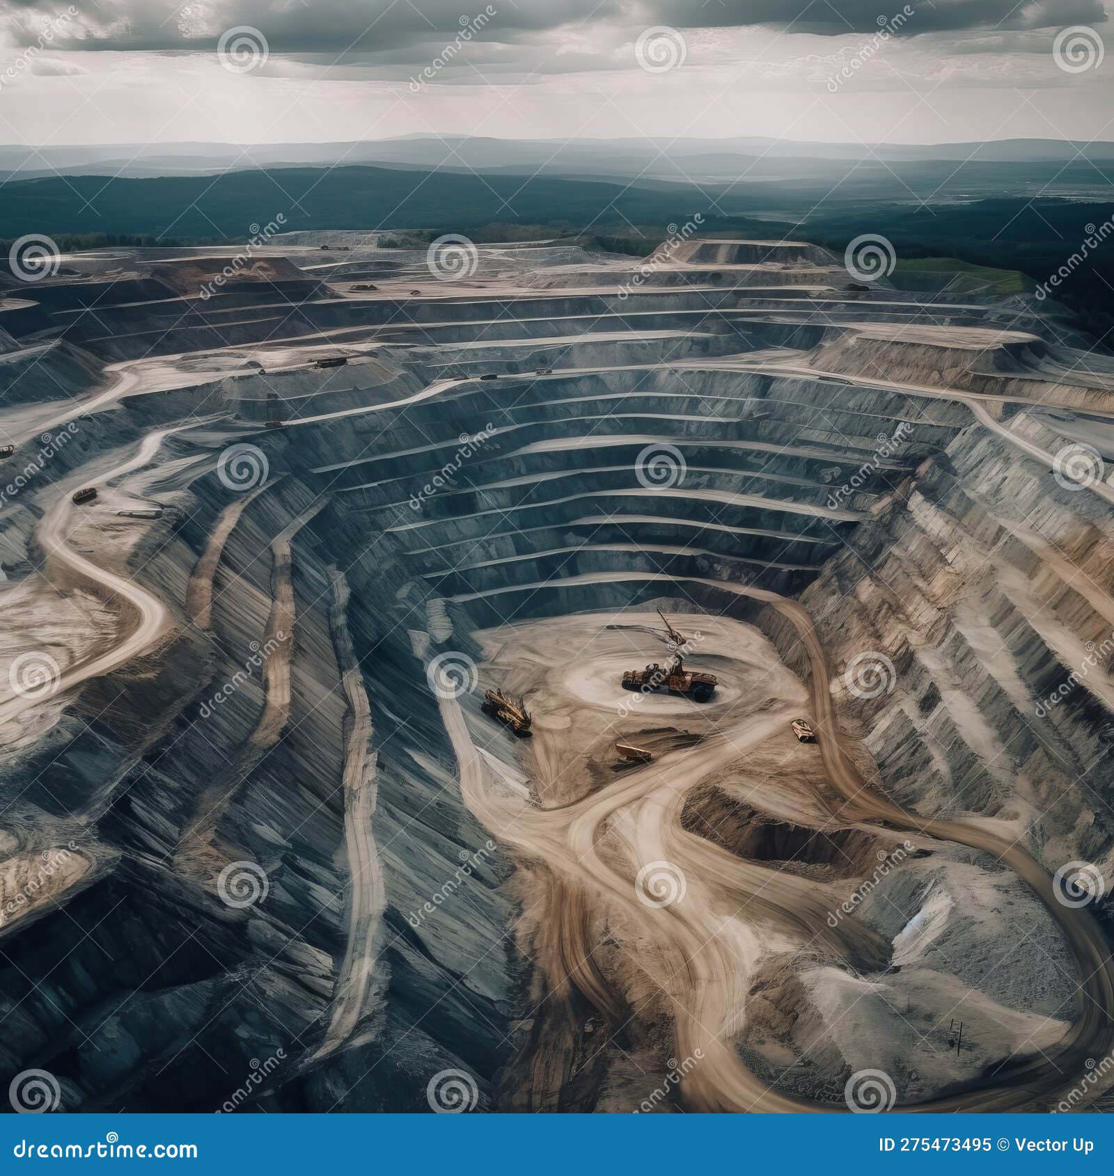Open the horizon area at image top

pyautogui.click(x=557, y=146)
